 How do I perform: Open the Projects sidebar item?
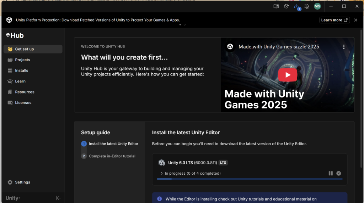click(33, 60)
